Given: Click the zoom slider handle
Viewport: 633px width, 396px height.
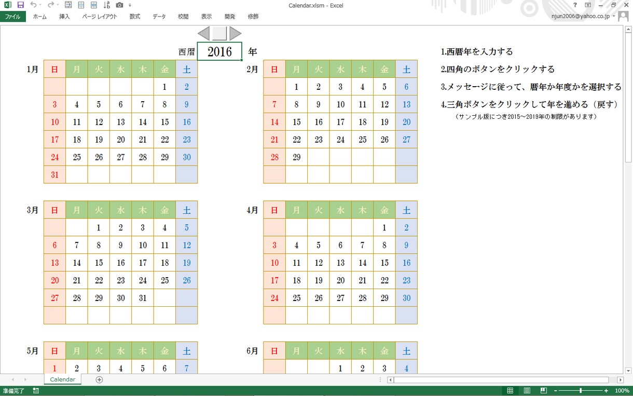Looking at the screenshot, I should pos(581,391).
